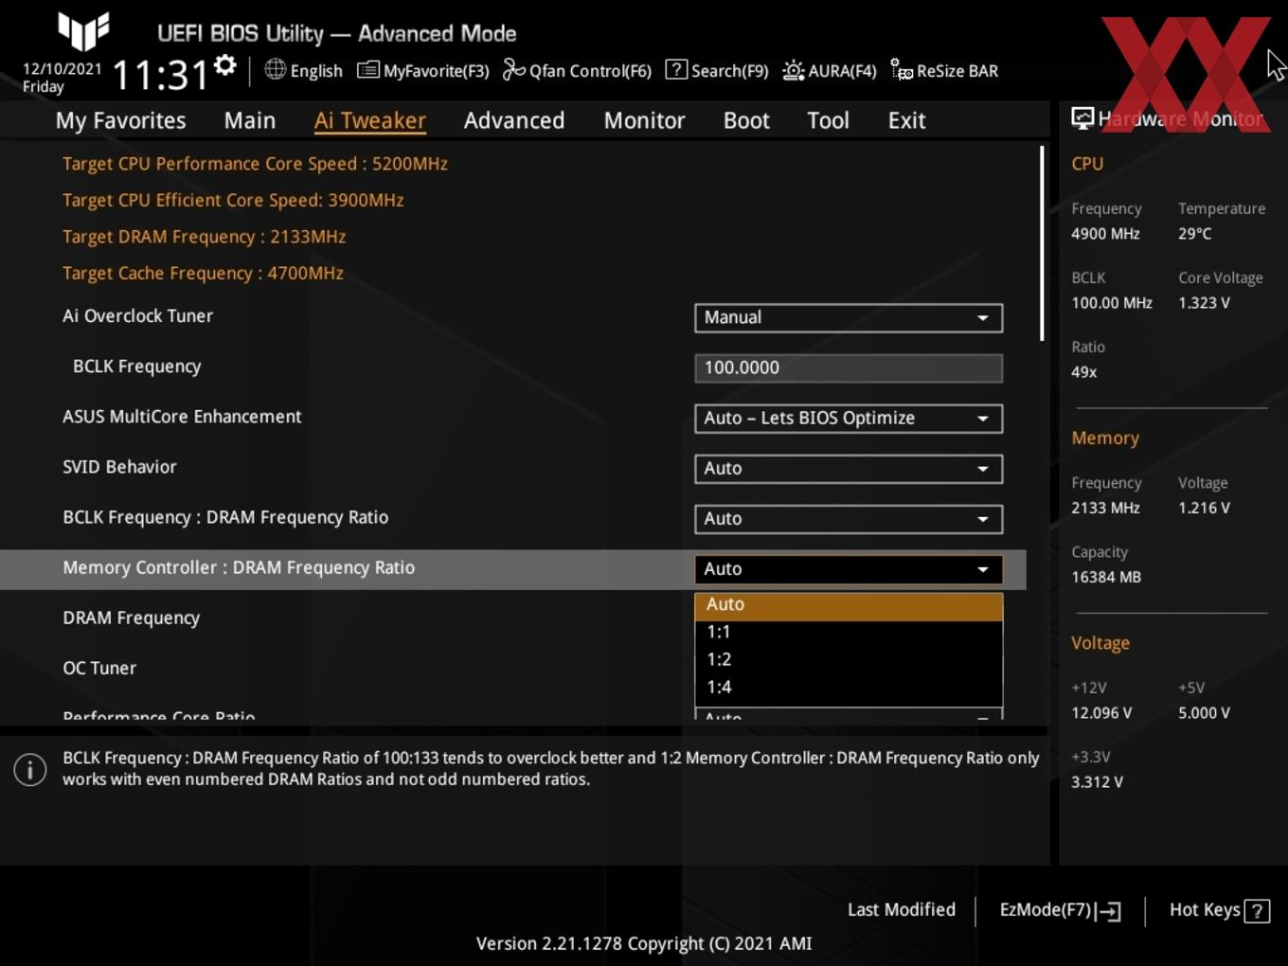
Task: Click memory Capacity value 16384 MB
Action: click(1106, 577)
